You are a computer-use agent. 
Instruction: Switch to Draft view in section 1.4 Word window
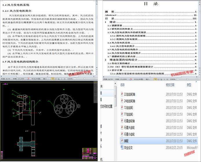(65, 79)
